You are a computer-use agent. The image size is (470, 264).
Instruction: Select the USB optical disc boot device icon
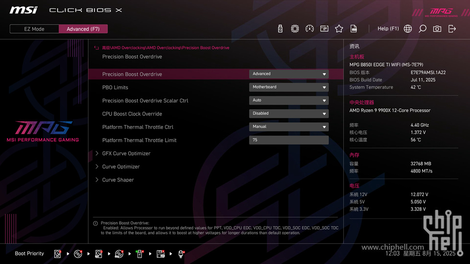point(119,254)
